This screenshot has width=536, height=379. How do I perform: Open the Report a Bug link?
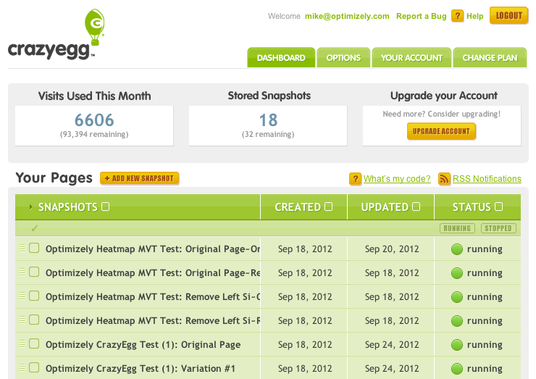[x=421, y=16]
